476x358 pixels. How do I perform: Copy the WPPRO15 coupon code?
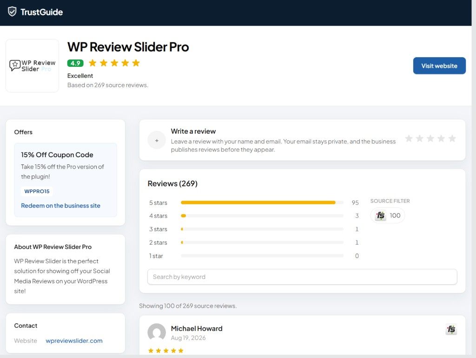pos(37,191)
